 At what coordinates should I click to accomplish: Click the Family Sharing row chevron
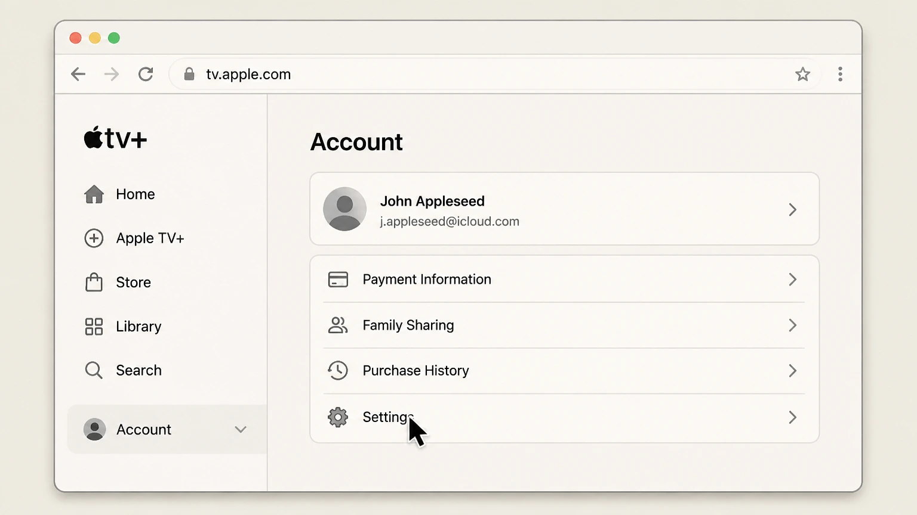(x=793, y=325)
